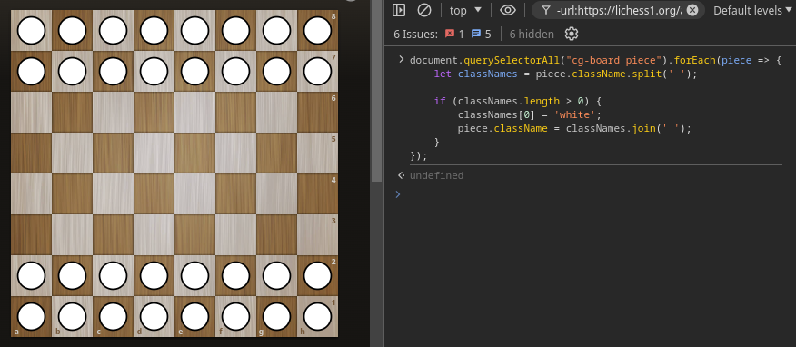Select the piece on square d2
796x347 pixels.
pos(154,275)
